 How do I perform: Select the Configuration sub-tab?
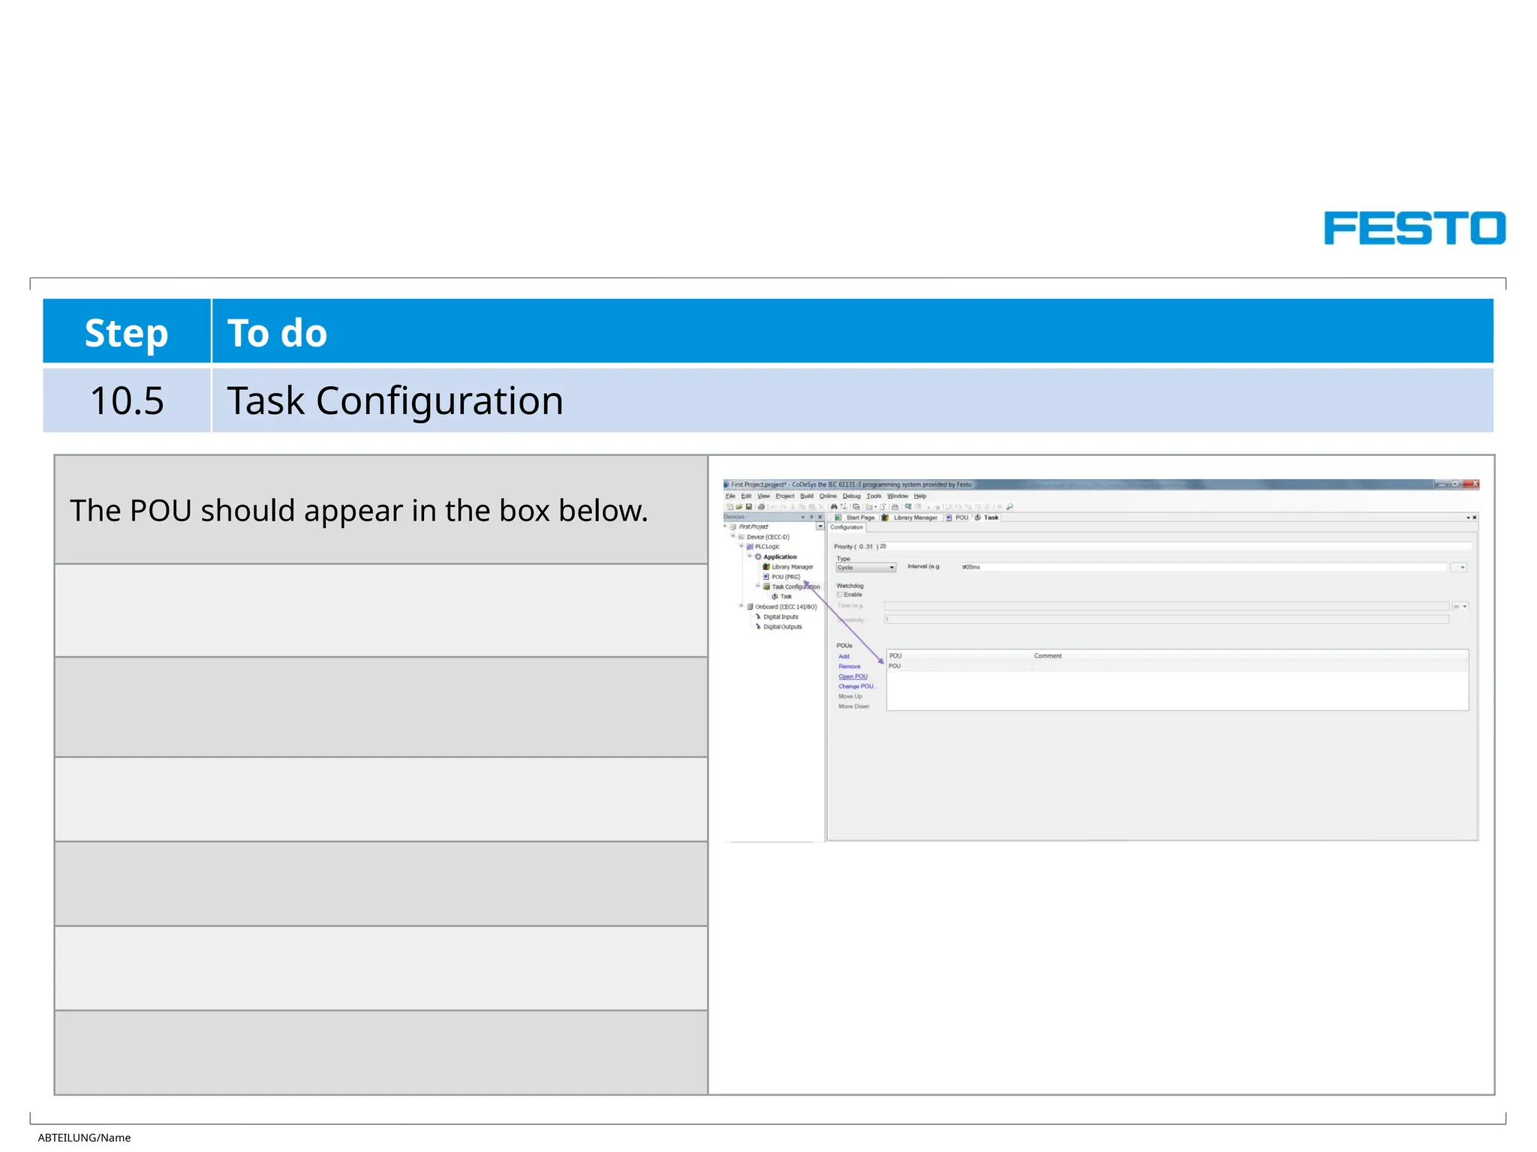click(847, 527)
